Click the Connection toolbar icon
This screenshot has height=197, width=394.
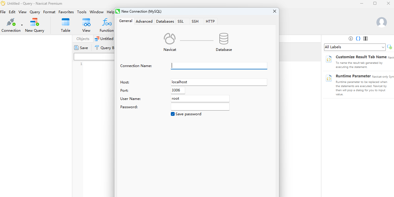tap(11, 22)
